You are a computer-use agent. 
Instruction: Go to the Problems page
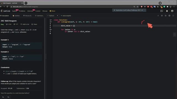[x=22, y=11]
